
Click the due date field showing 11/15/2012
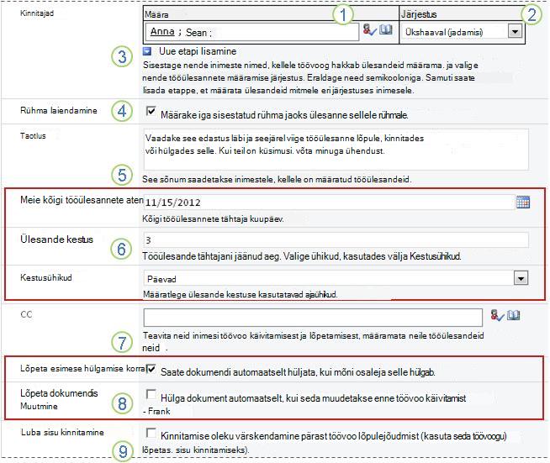[329, 203]
